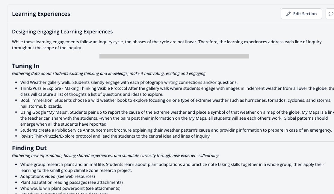Click the Think/Puzzle/Explore protocol bullet text
Viewport: 334px width, 194px height.
tap(177, 91)
